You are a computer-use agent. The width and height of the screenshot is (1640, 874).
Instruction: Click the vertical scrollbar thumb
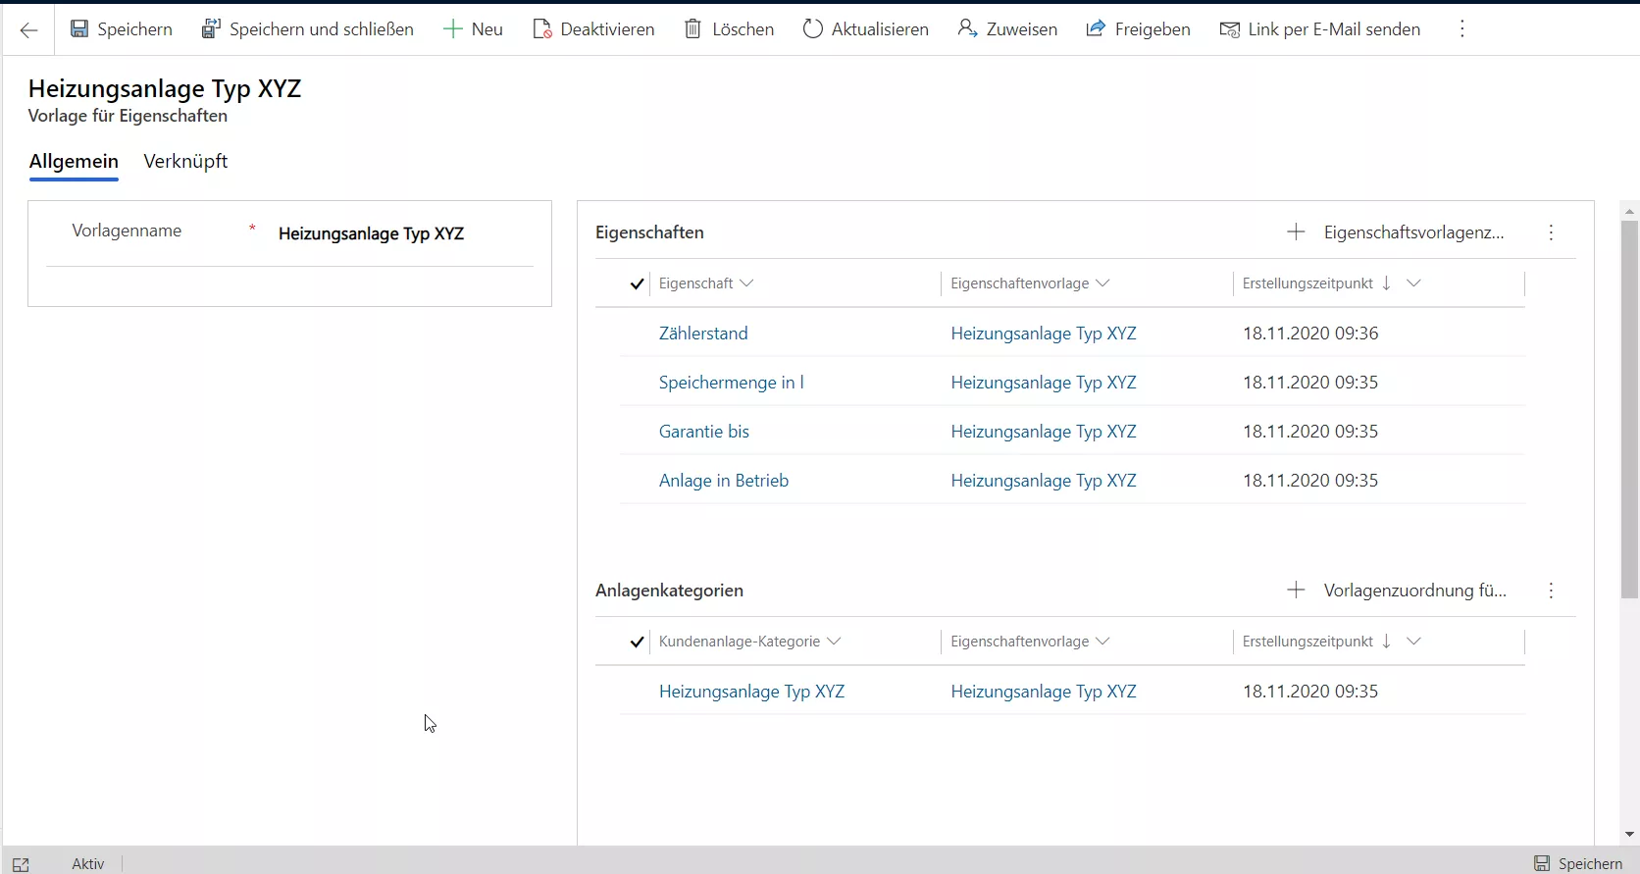pos(1629,407)
